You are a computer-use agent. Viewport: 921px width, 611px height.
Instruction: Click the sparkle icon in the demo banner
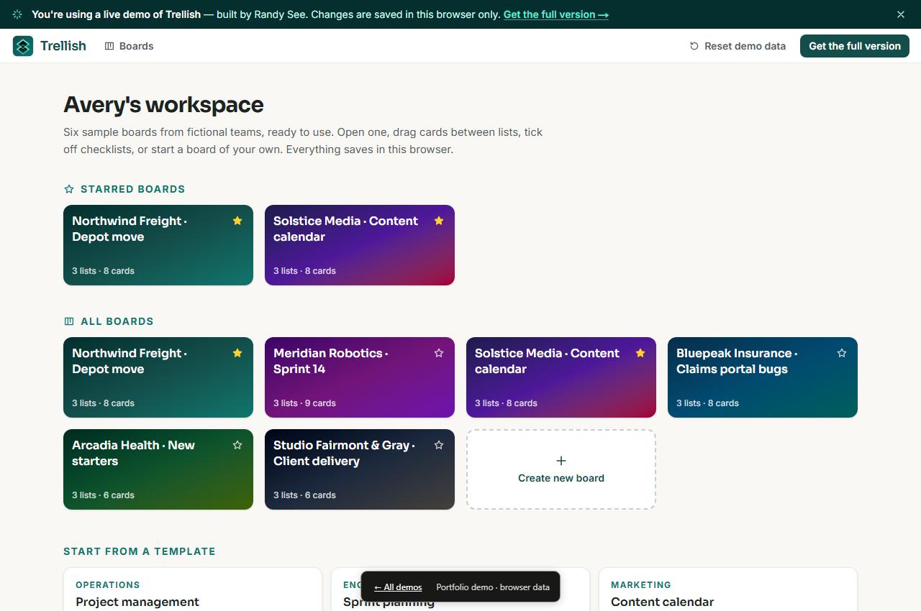click(x=17, y=14)
